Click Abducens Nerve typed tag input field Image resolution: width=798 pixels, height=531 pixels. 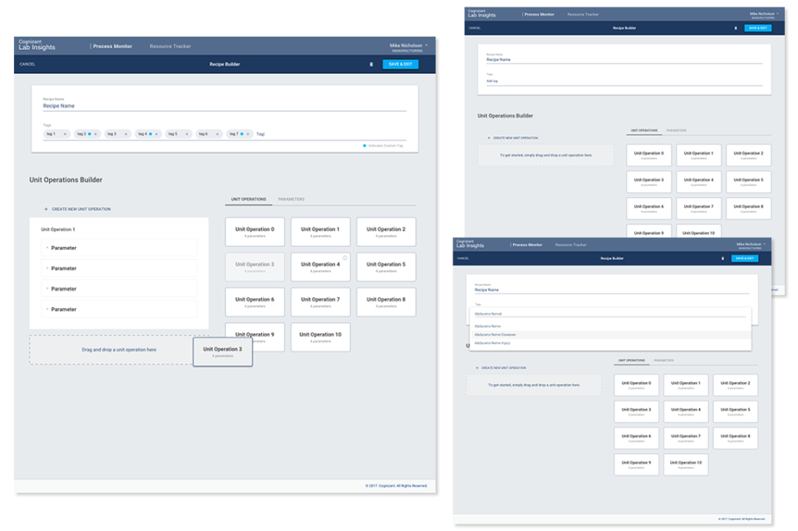coord(609,314)
